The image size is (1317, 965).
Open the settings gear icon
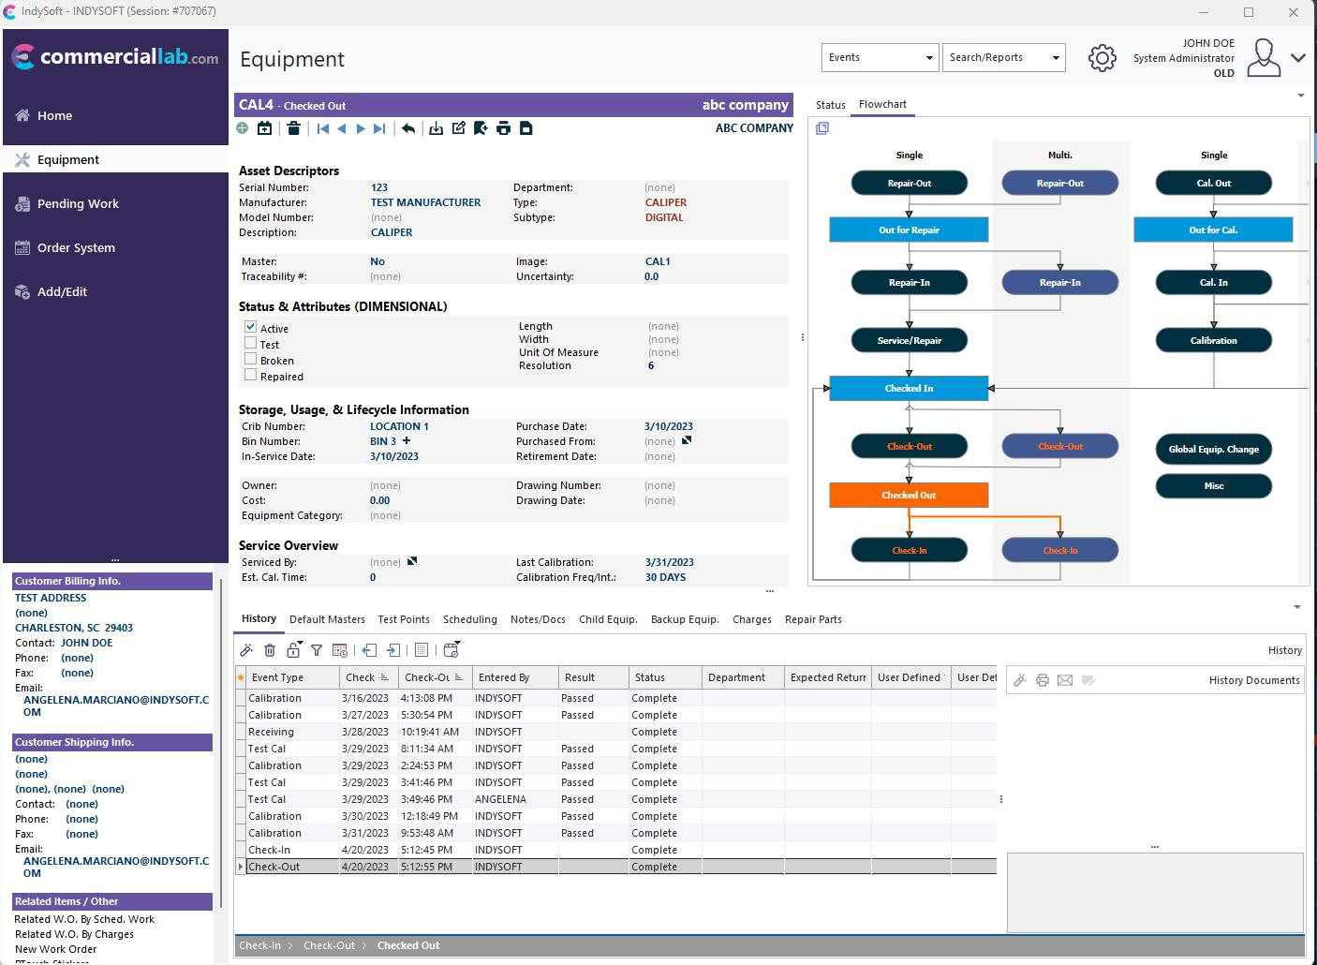(1102, 58)
